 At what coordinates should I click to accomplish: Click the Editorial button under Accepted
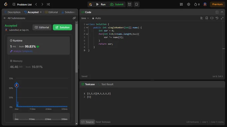pos(42,27)
